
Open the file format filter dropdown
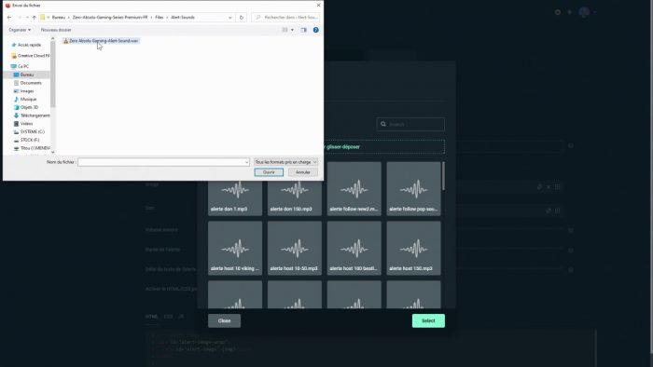[285, 162]
